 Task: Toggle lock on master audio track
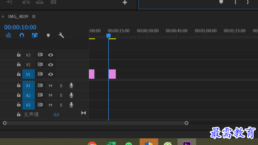pos(19,114)
